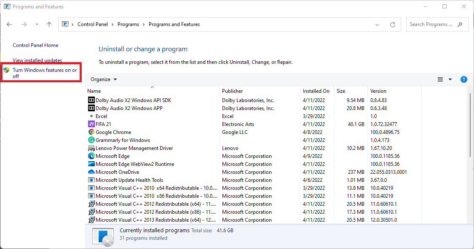Open View installed updates link
Viewport: 474px width, 249px height.
coord(37,60)
